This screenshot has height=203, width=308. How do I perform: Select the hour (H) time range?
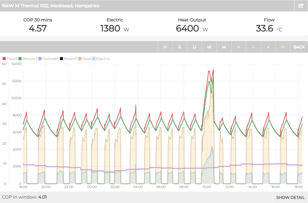165,47
